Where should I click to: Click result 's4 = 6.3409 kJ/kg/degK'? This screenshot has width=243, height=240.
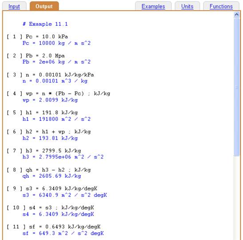coord(58,214)
